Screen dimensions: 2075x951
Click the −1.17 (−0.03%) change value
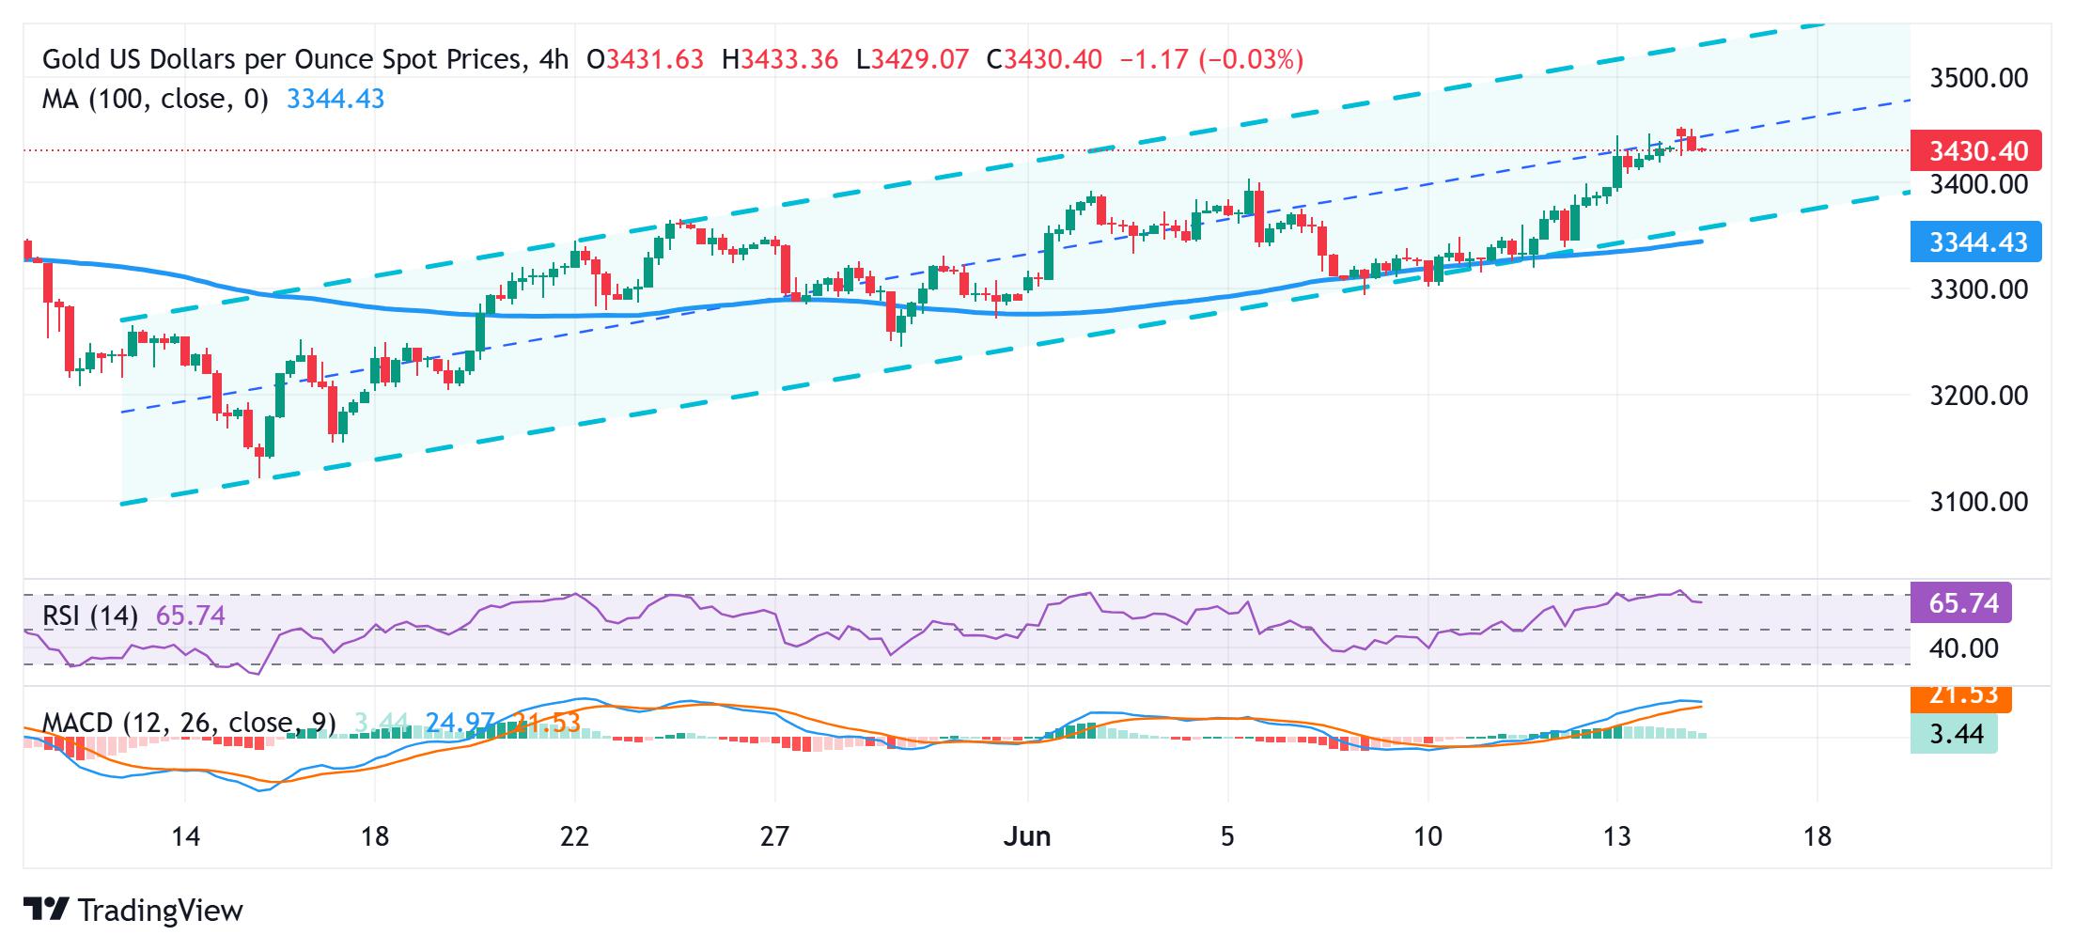tap(1212, 59)
